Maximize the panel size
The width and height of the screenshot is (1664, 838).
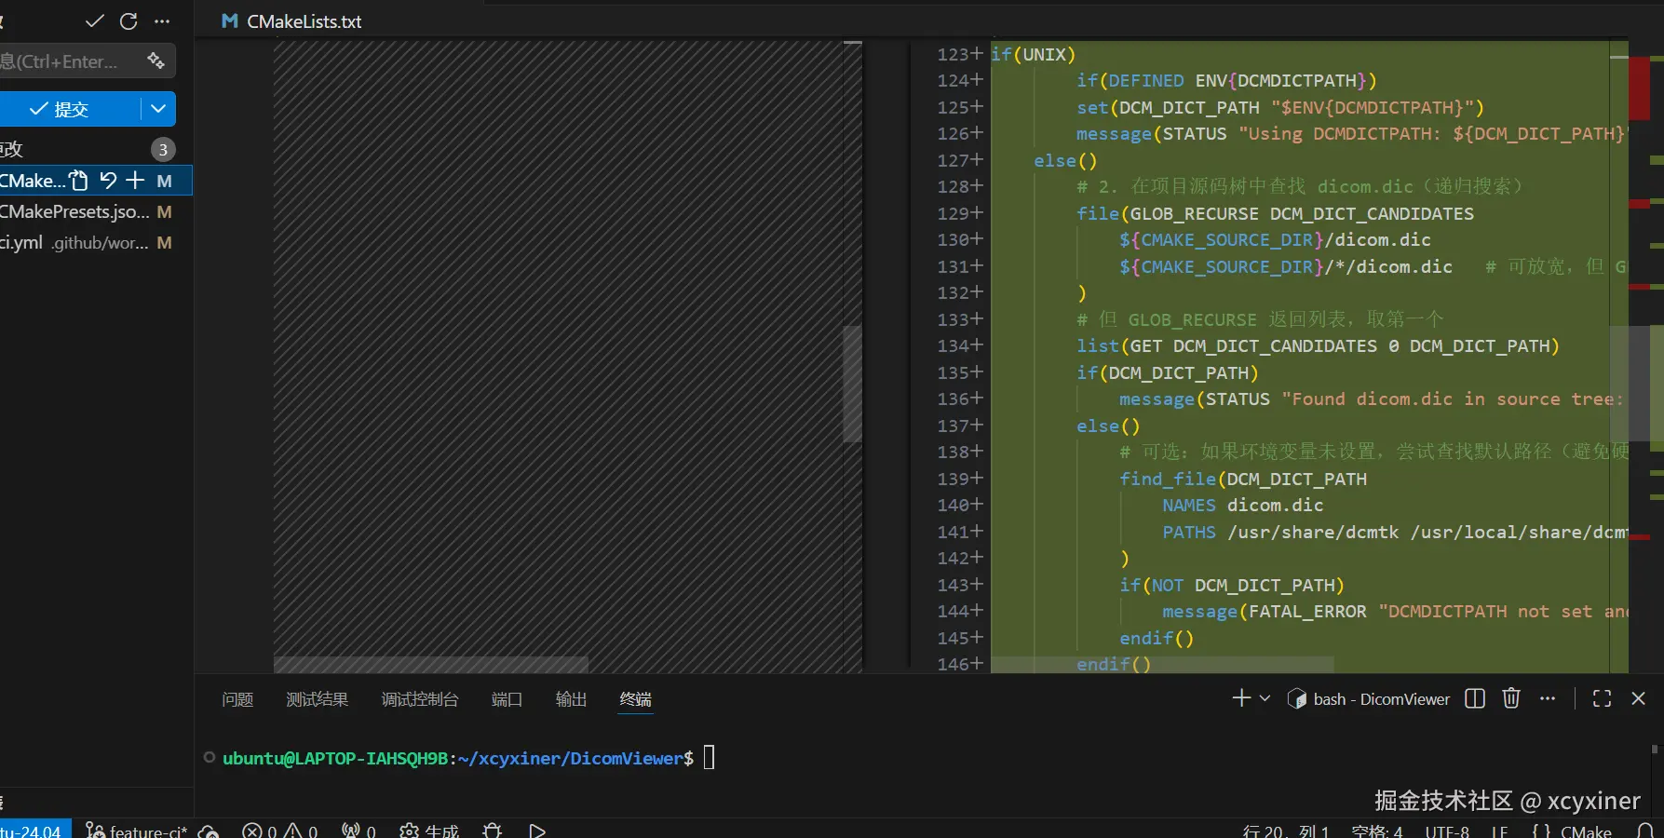pos(1602,698)
